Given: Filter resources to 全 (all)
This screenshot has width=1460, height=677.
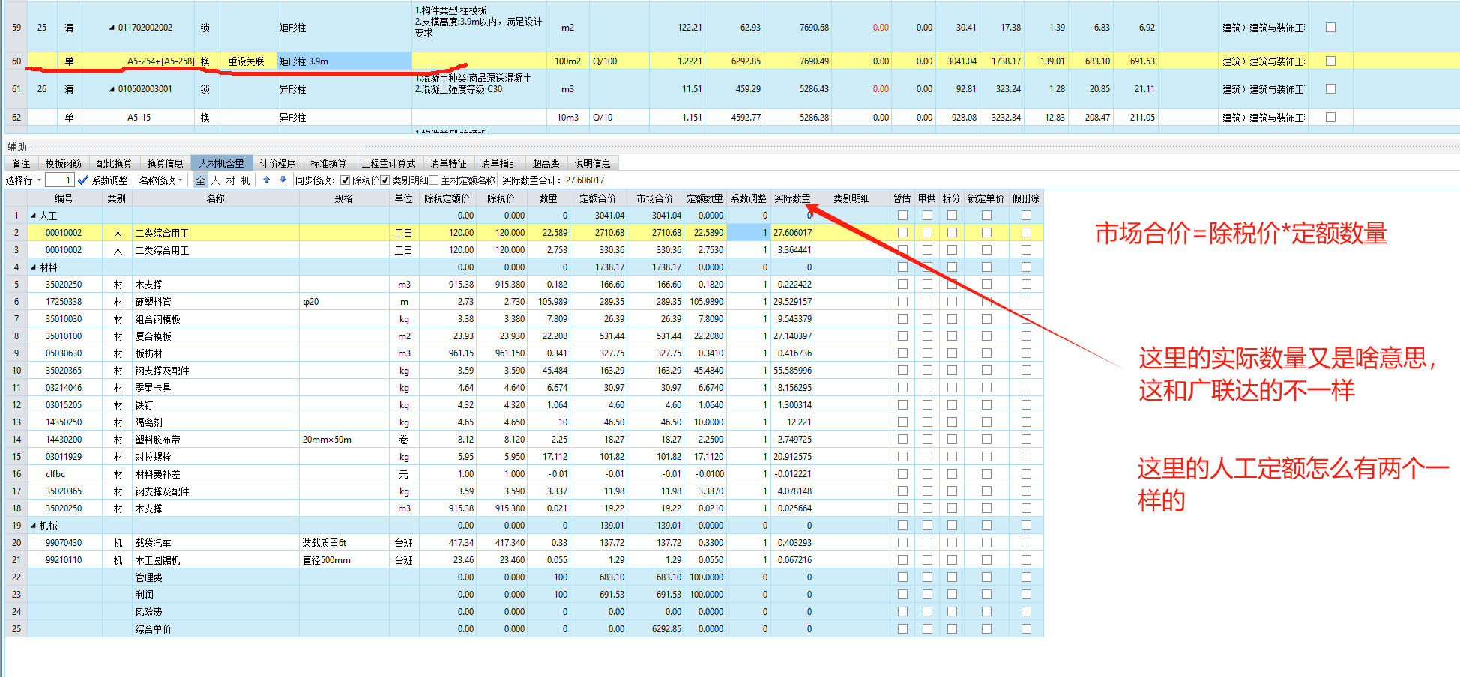Looking at the screenshot, I should [x=200, y=180].
